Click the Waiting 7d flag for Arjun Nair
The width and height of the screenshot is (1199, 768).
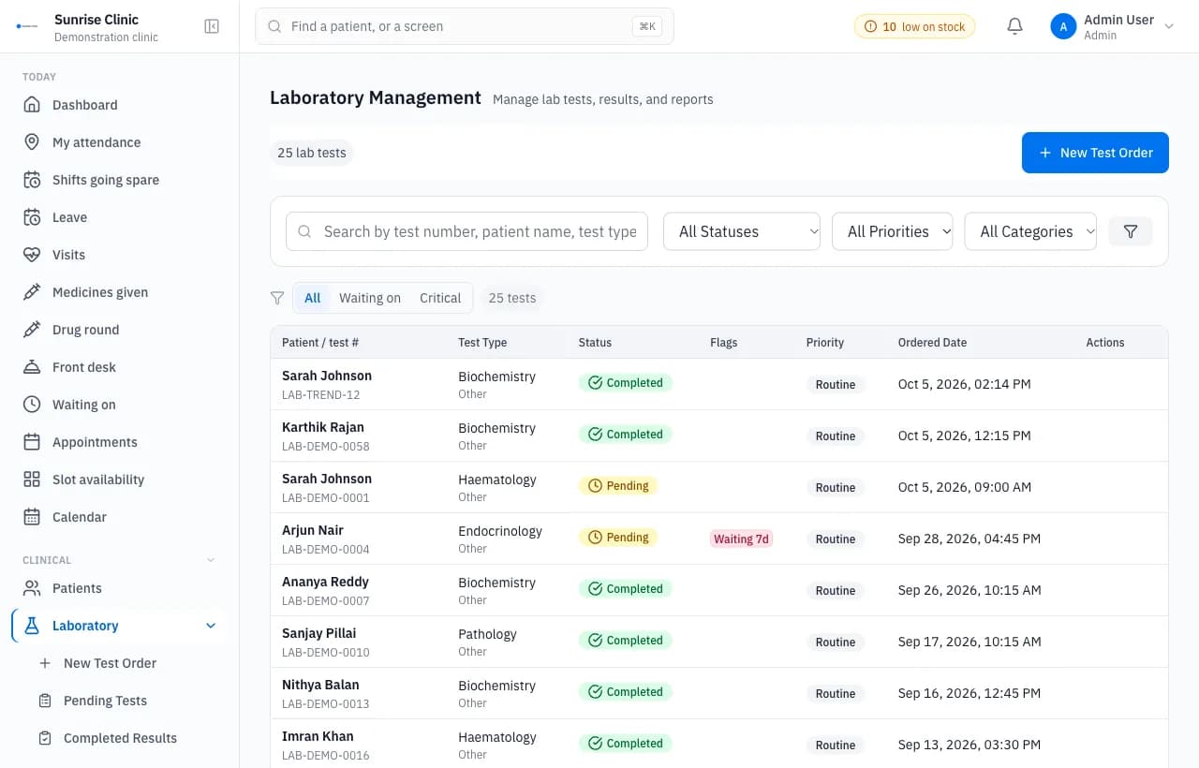741,539
